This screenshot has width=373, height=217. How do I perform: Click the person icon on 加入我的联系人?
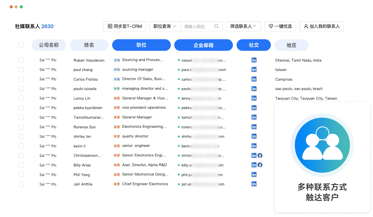pyautogui.click(x=306, y=26)
